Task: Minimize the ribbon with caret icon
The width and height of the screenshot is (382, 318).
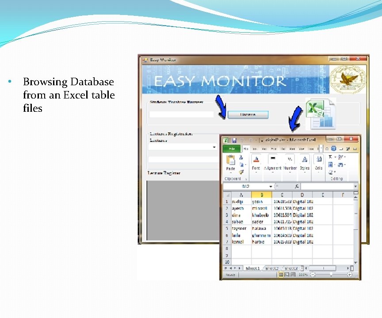Action: pyautogui.click(x=327, y=149)
